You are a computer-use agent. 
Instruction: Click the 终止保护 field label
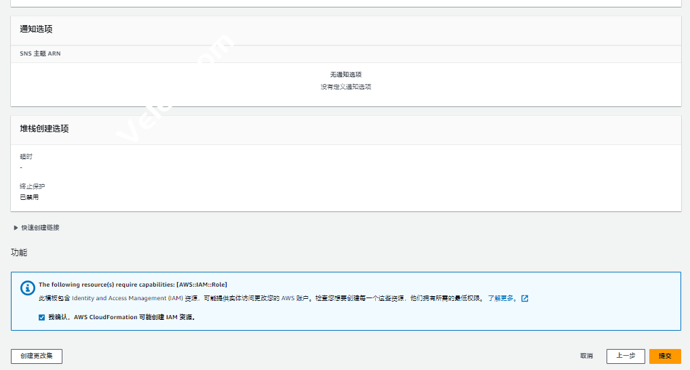point(32,186)
